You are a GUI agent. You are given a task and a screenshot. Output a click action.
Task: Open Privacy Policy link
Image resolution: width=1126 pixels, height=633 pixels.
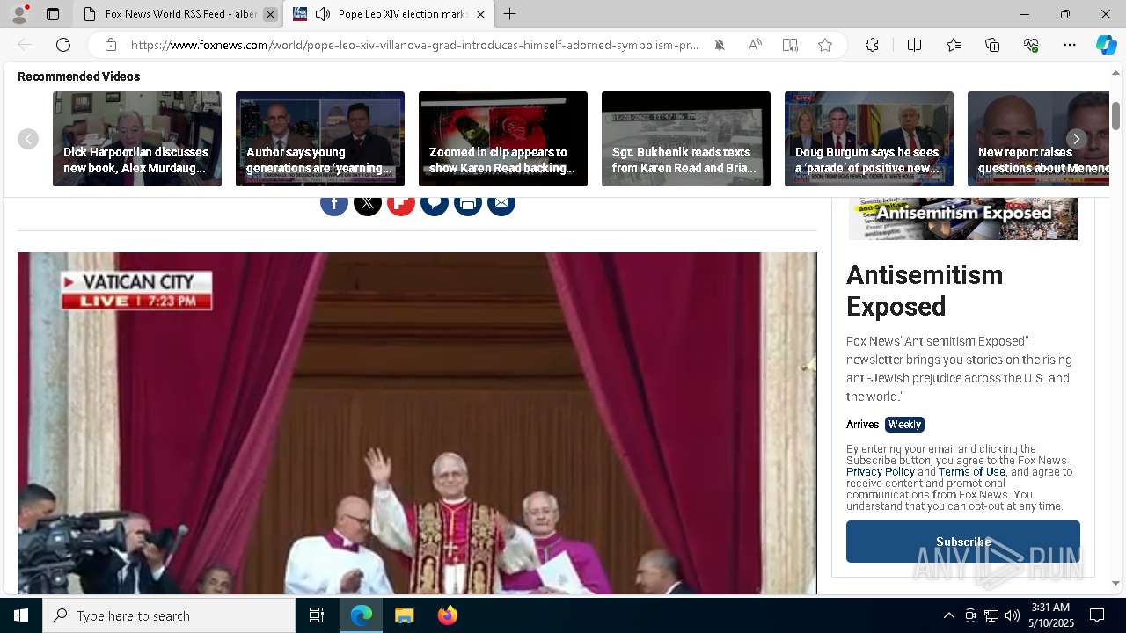click(x=881, y=472)
